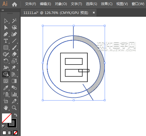The width and height of the screenshot is (146, 136).
Task: Select the Rectangle tool
Action: click(6, 47)
